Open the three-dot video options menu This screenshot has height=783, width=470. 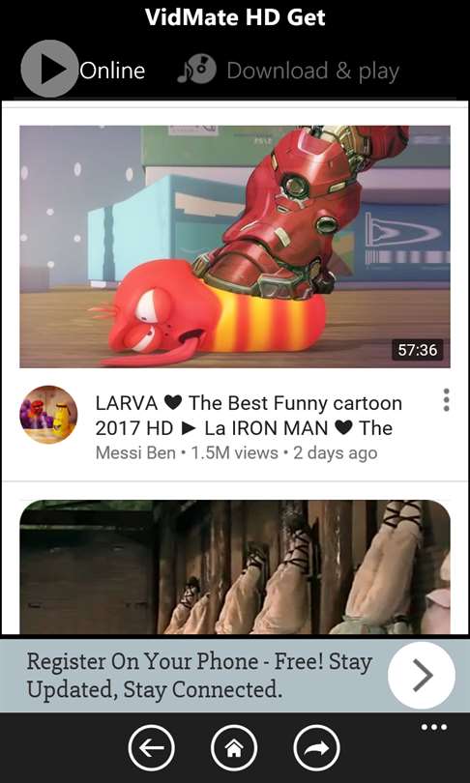coord(446,400)
